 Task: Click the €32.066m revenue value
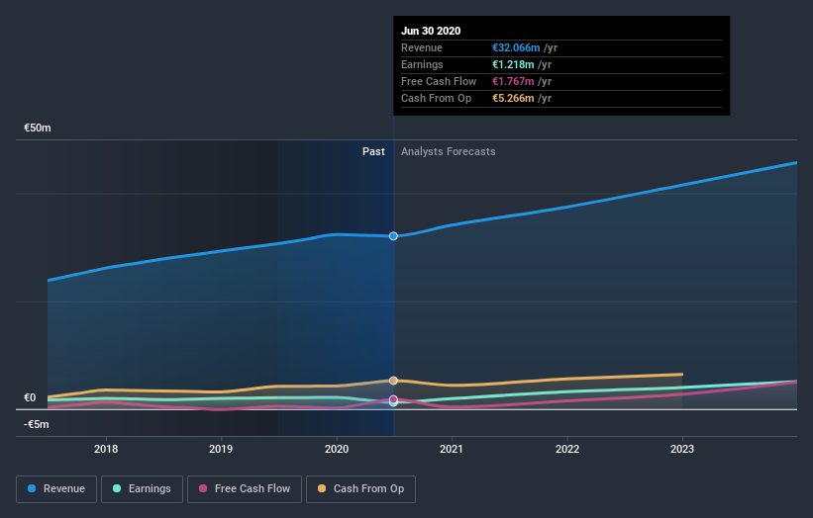(x=516, y=47)
